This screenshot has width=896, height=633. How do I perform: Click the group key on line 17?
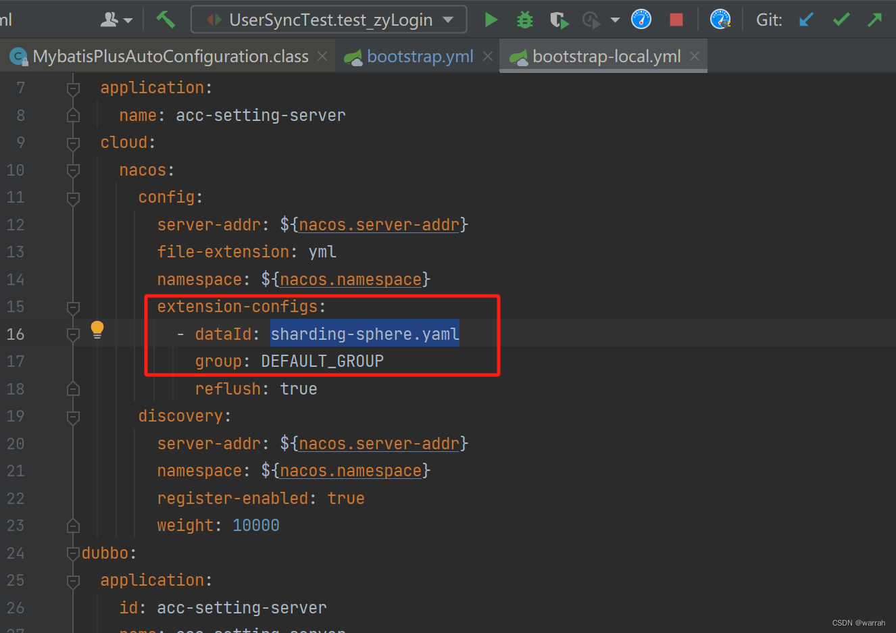218,361
